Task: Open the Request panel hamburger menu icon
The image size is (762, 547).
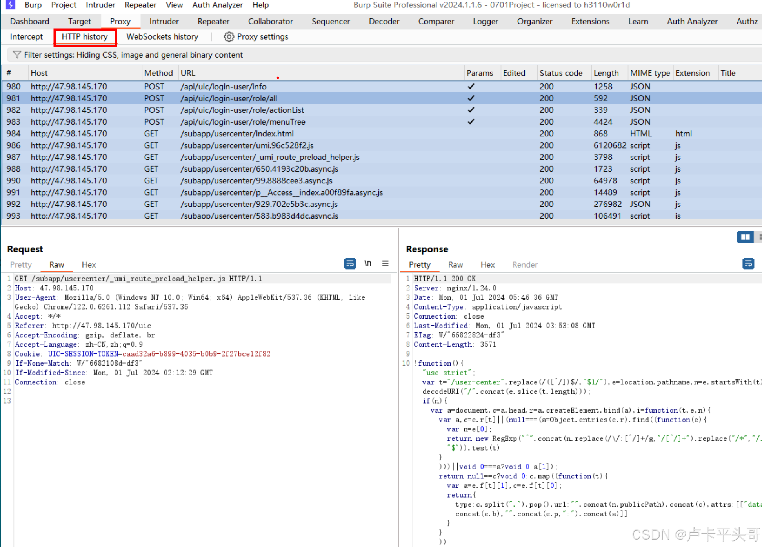Action: 386,264
